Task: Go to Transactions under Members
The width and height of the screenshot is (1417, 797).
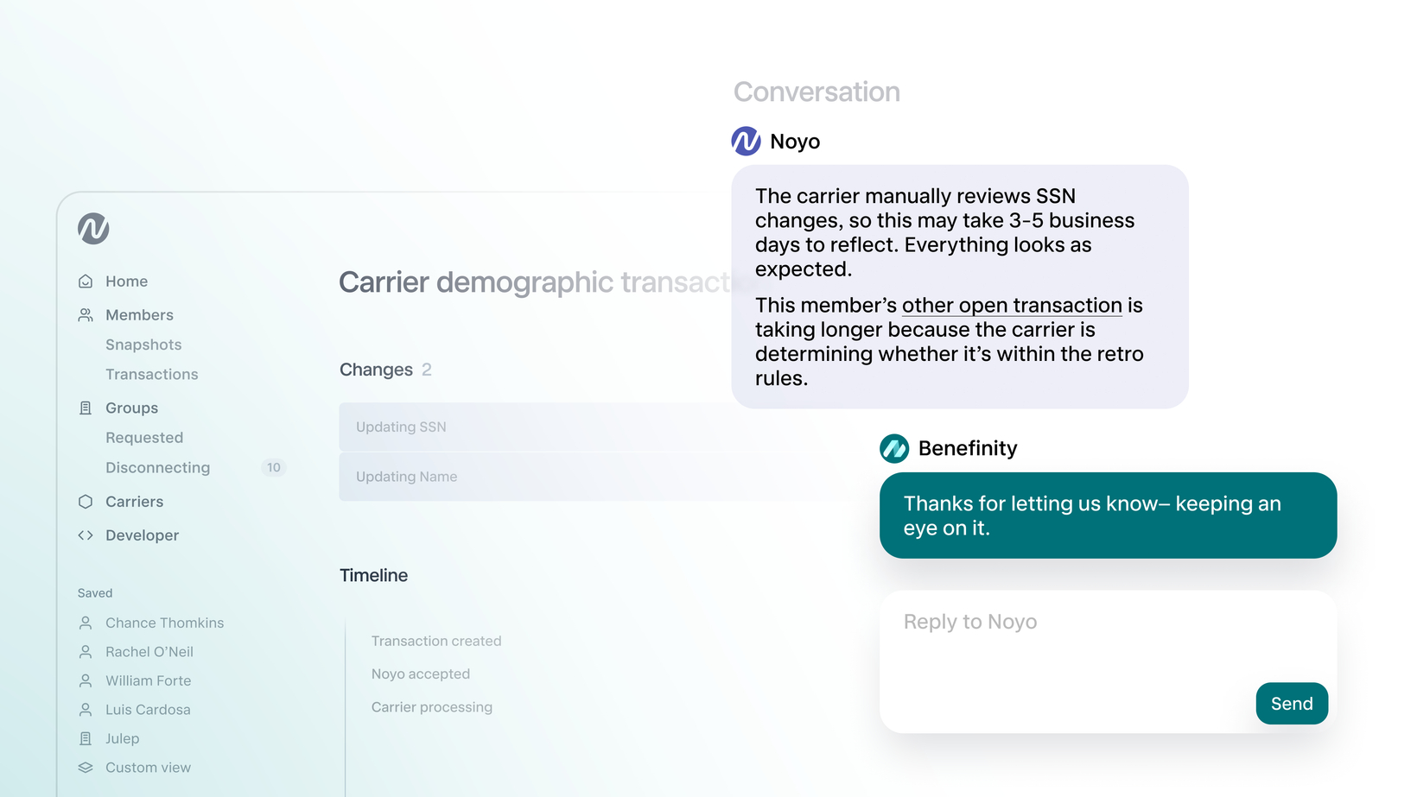Action: pyautogui.click(x=151, y=374)
